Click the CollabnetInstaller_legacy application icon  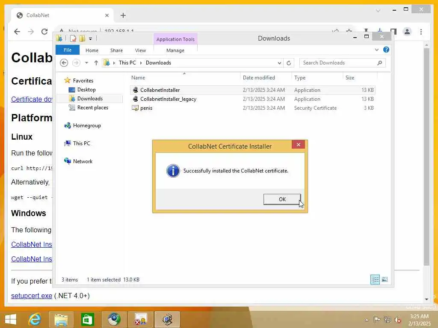(135, 99)
